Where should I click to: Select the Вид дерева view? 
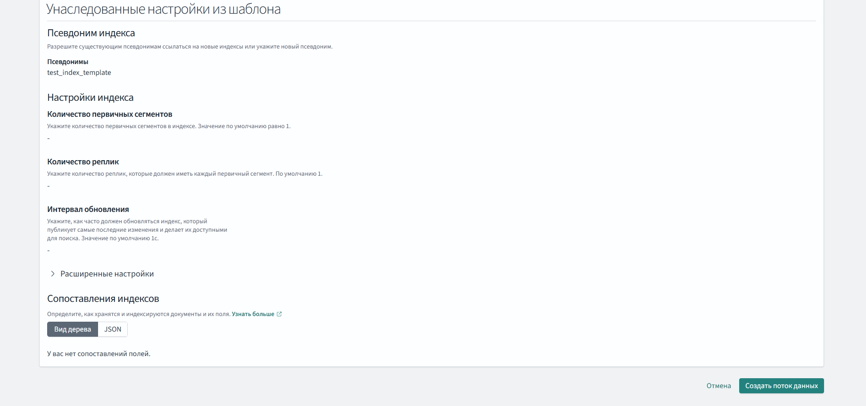coord(73,329)
